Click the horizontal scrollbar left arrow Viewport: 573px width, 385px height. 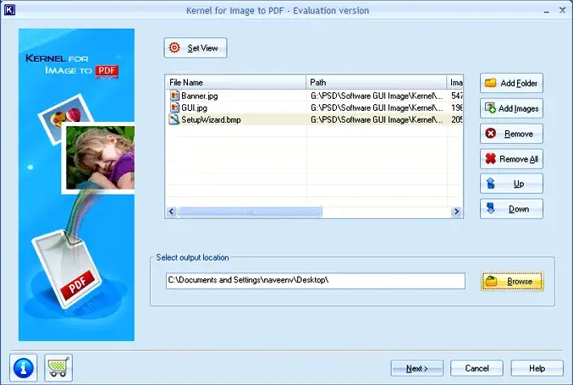click(172, 212)
